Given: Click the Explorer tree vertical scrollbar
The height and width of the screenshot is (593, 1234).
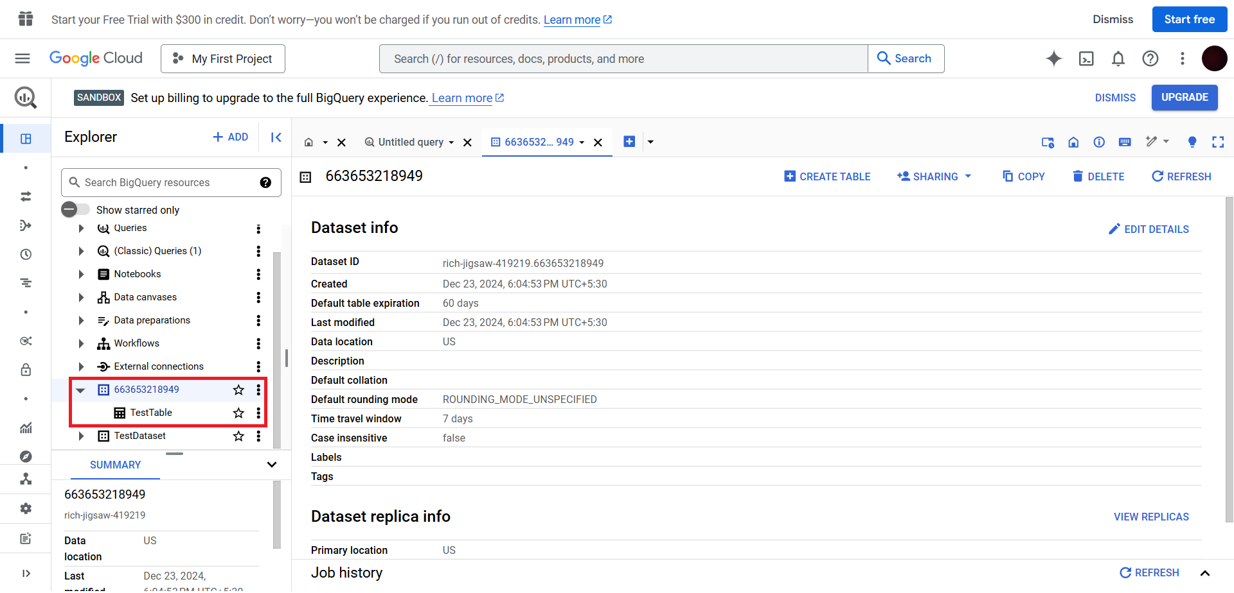Looking at the screenshot, I should tap(277, 350).
